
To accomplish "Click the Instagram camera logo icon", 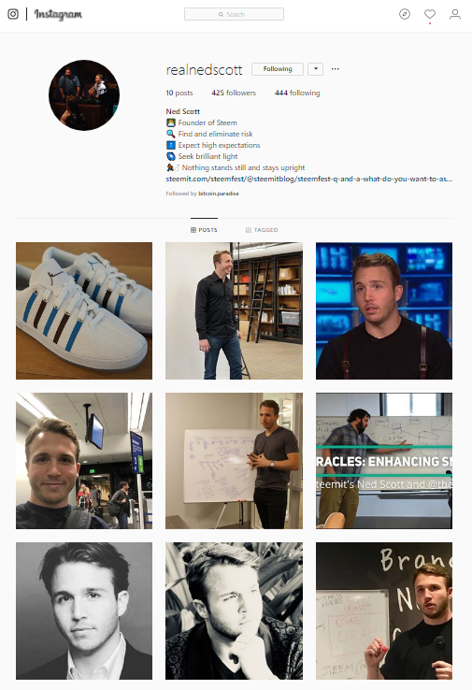I will coord(13,14).
